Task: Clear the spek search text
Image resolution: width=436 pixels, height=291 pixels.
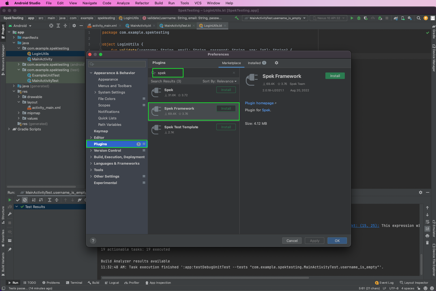Action: [234, 73]
